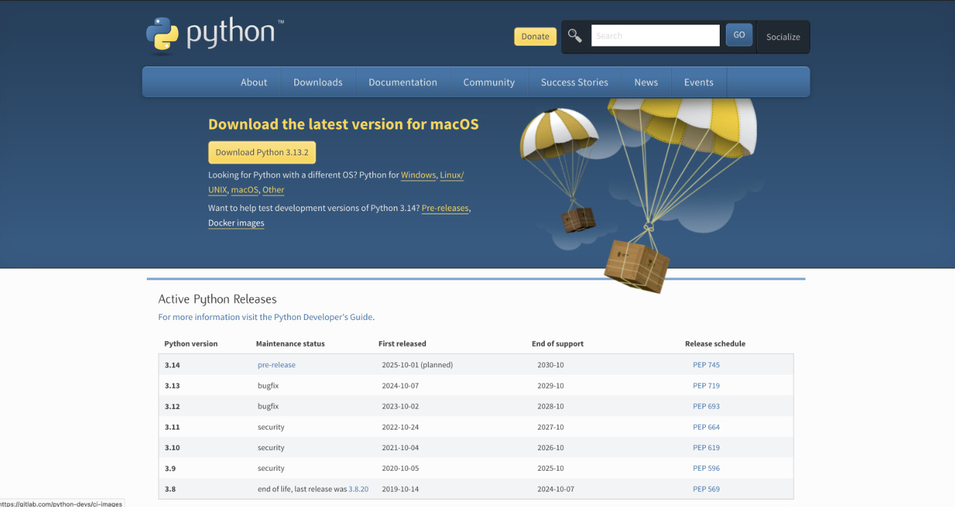Open PEP 569 release schedule
Screen dimensions: 955x507
[x=706, y=489]
